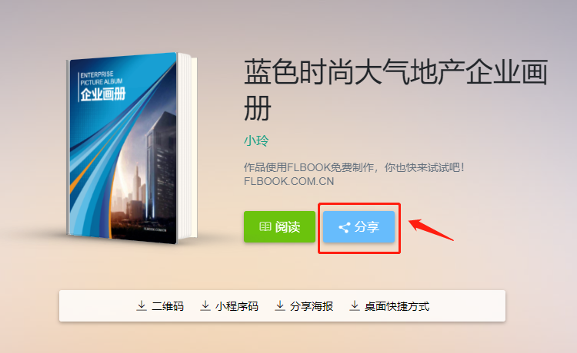Click the open-book icon on 阅读 button
This screenshot has height=353, width=577.
pyautogui.click(x=265, y=226)
